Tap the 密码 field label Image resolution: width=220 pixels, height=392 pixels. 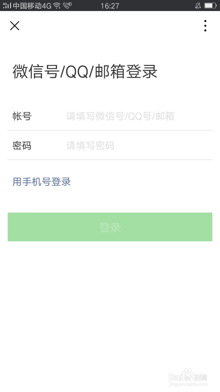(22, 145)
